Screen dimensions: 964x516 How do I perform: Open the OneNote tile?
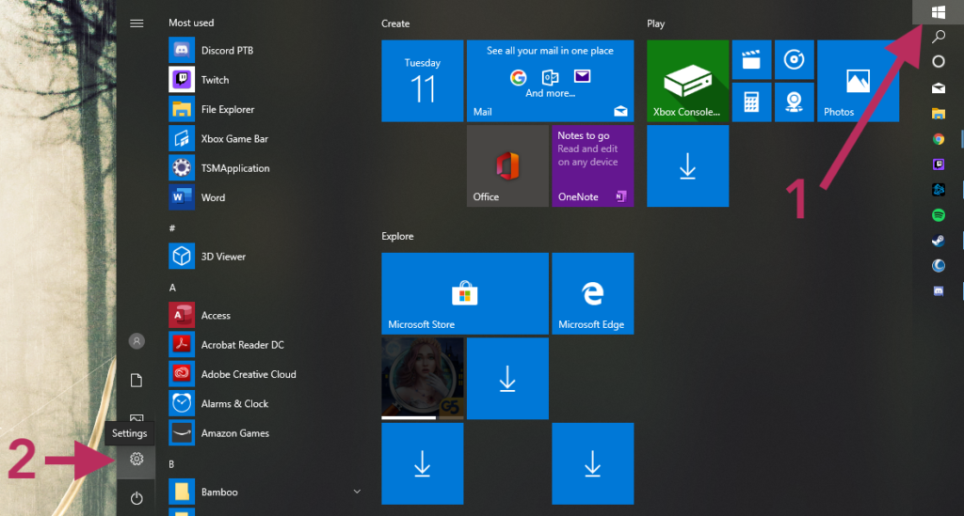(x=593, y=166)
